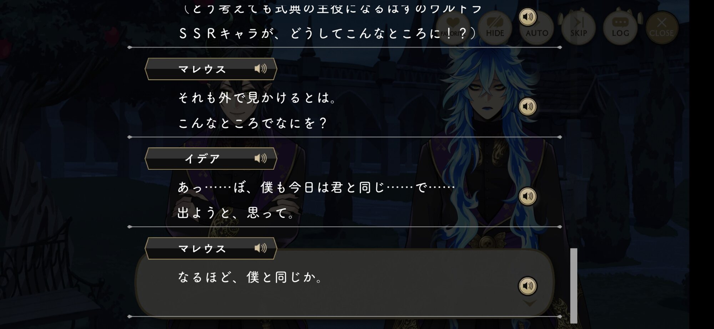Tap speaker icon on イデア name tag
Viewport: 714px width, 329px height.
point(261,158)
